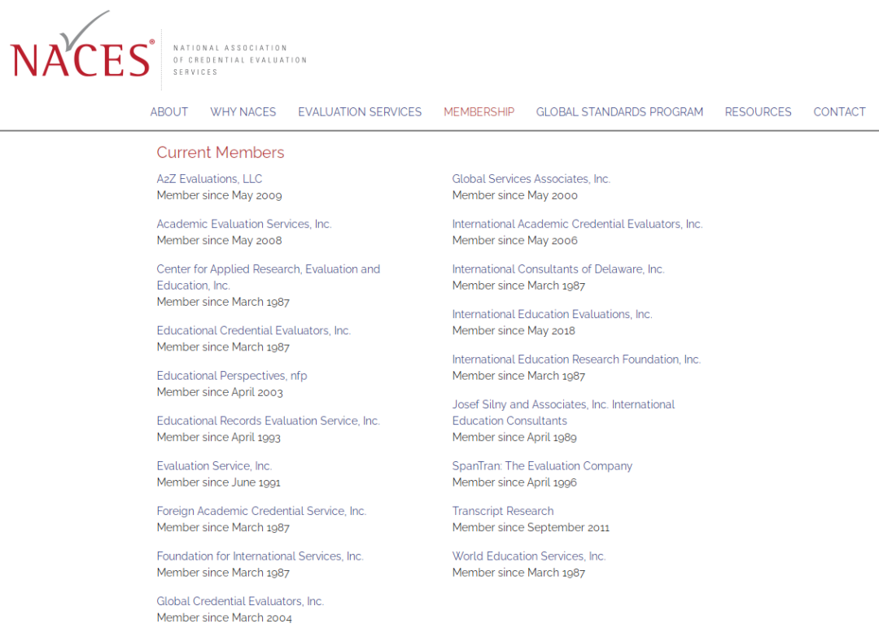Open Josef Silny and Associates link
The image size is (879, 641).
tap(563, 412)
